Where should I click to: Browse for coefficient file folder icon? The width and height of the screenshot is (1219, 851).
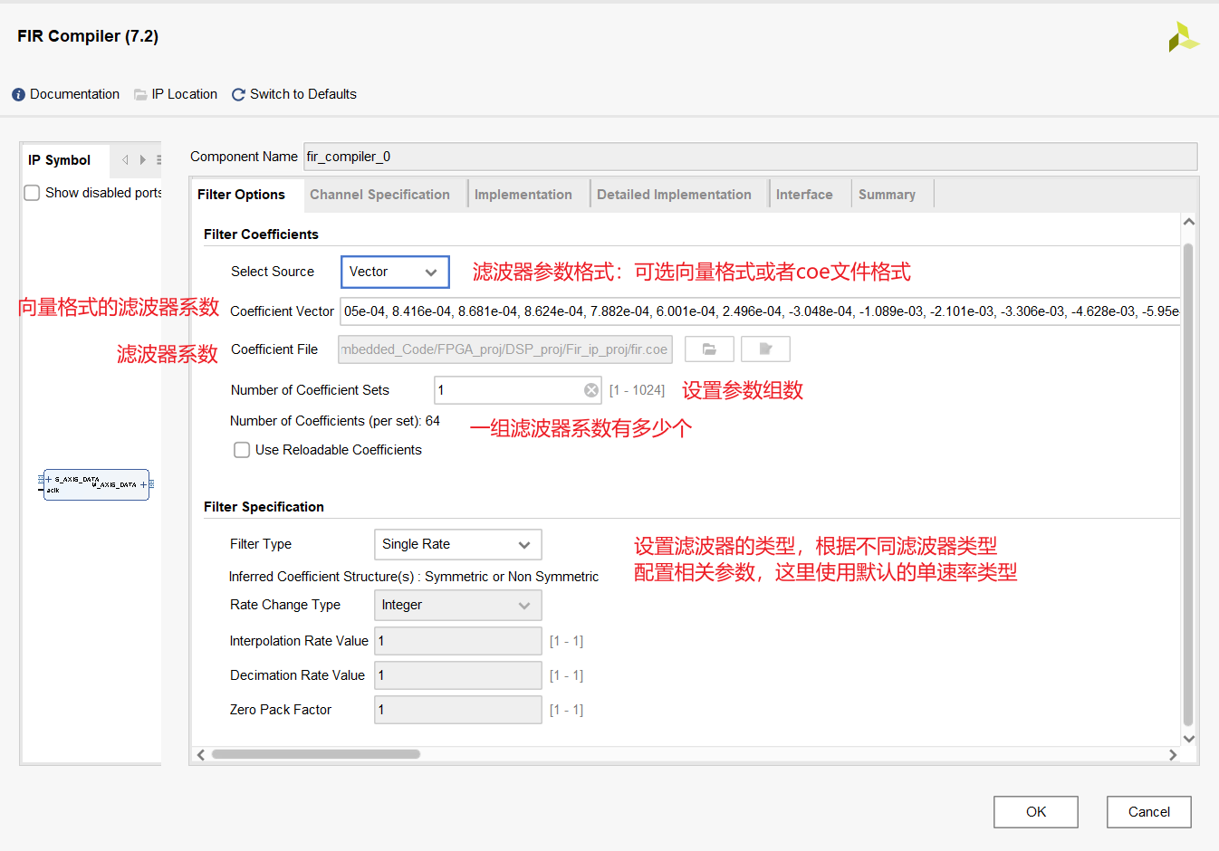point(709,349)
